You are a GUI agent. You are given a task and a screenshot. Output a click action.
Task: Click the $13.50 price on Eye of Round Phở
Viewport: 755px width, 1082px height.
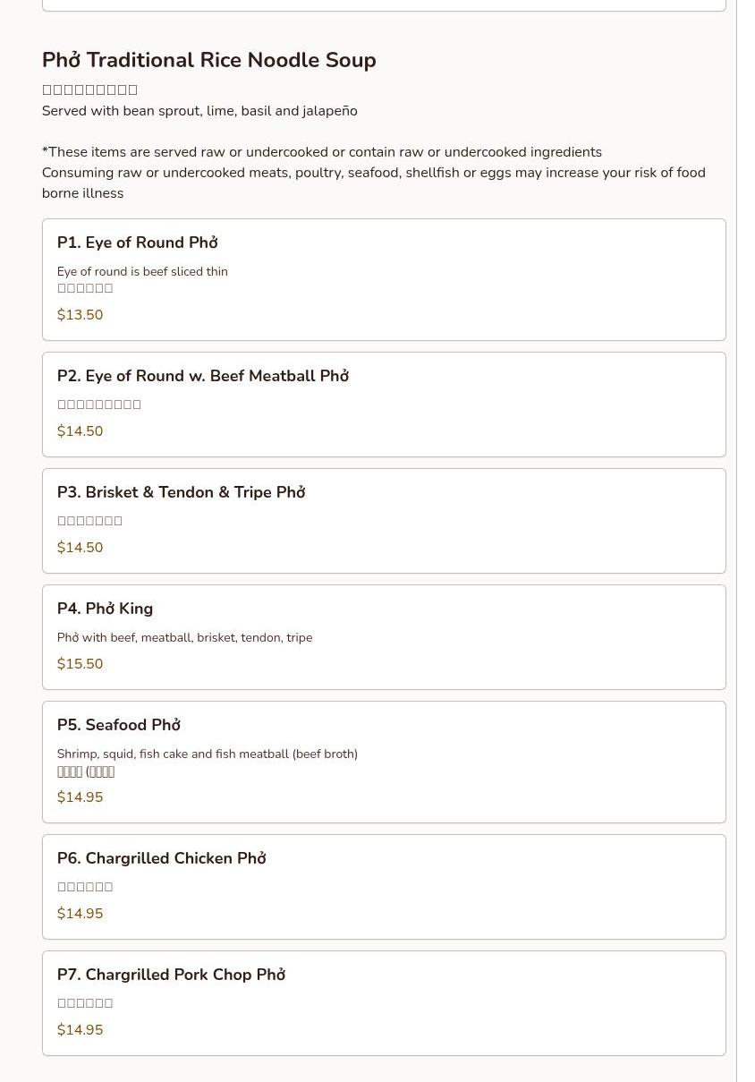[x=81, y=315]
